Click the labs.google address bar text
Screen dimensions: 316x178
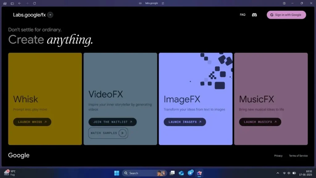tap(152, 3)
